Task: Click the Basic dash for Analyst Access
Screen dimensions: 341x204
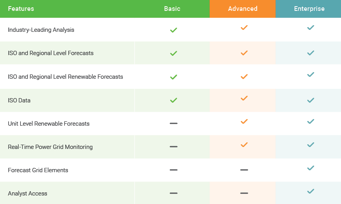Action: [174, 193]
